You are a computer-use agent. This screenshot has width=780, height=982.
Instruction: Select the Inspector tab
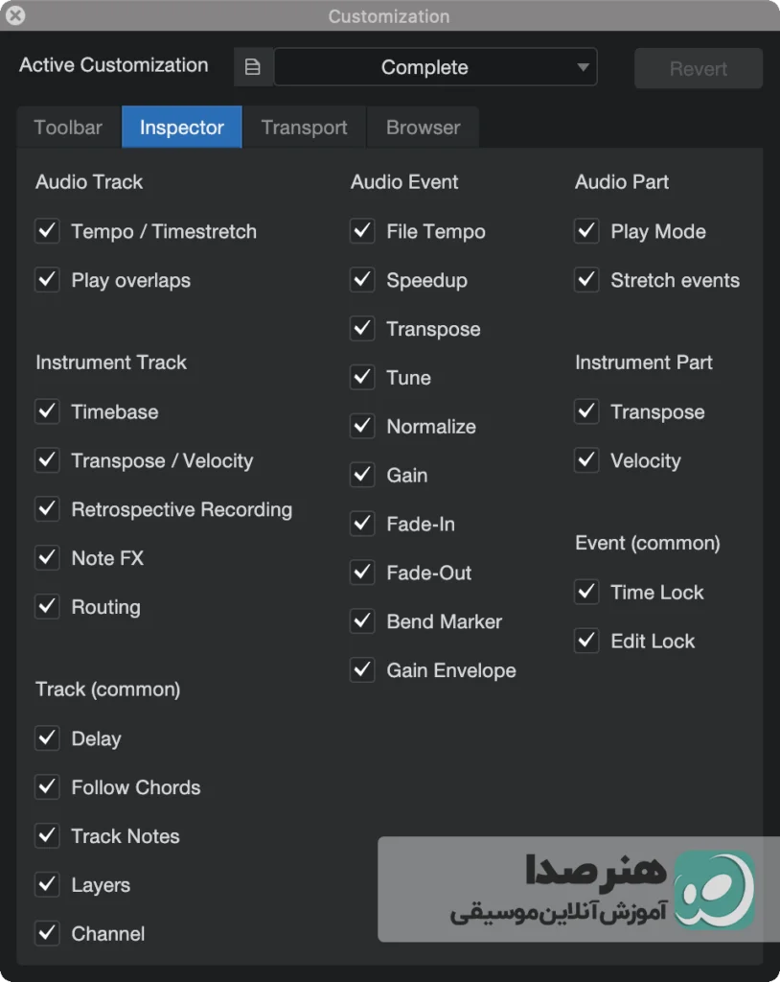[181, 128]
